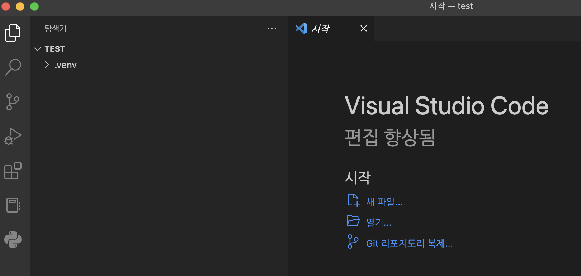Click the 편집 향상됨 subtitle text
The image size is (581, 276).
pos(390,138)
